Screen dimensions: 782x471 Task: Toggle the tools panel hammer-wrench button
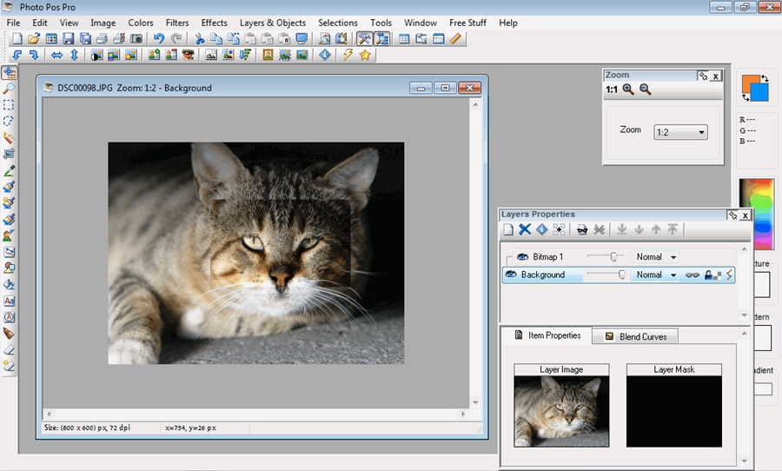point(365,38)
